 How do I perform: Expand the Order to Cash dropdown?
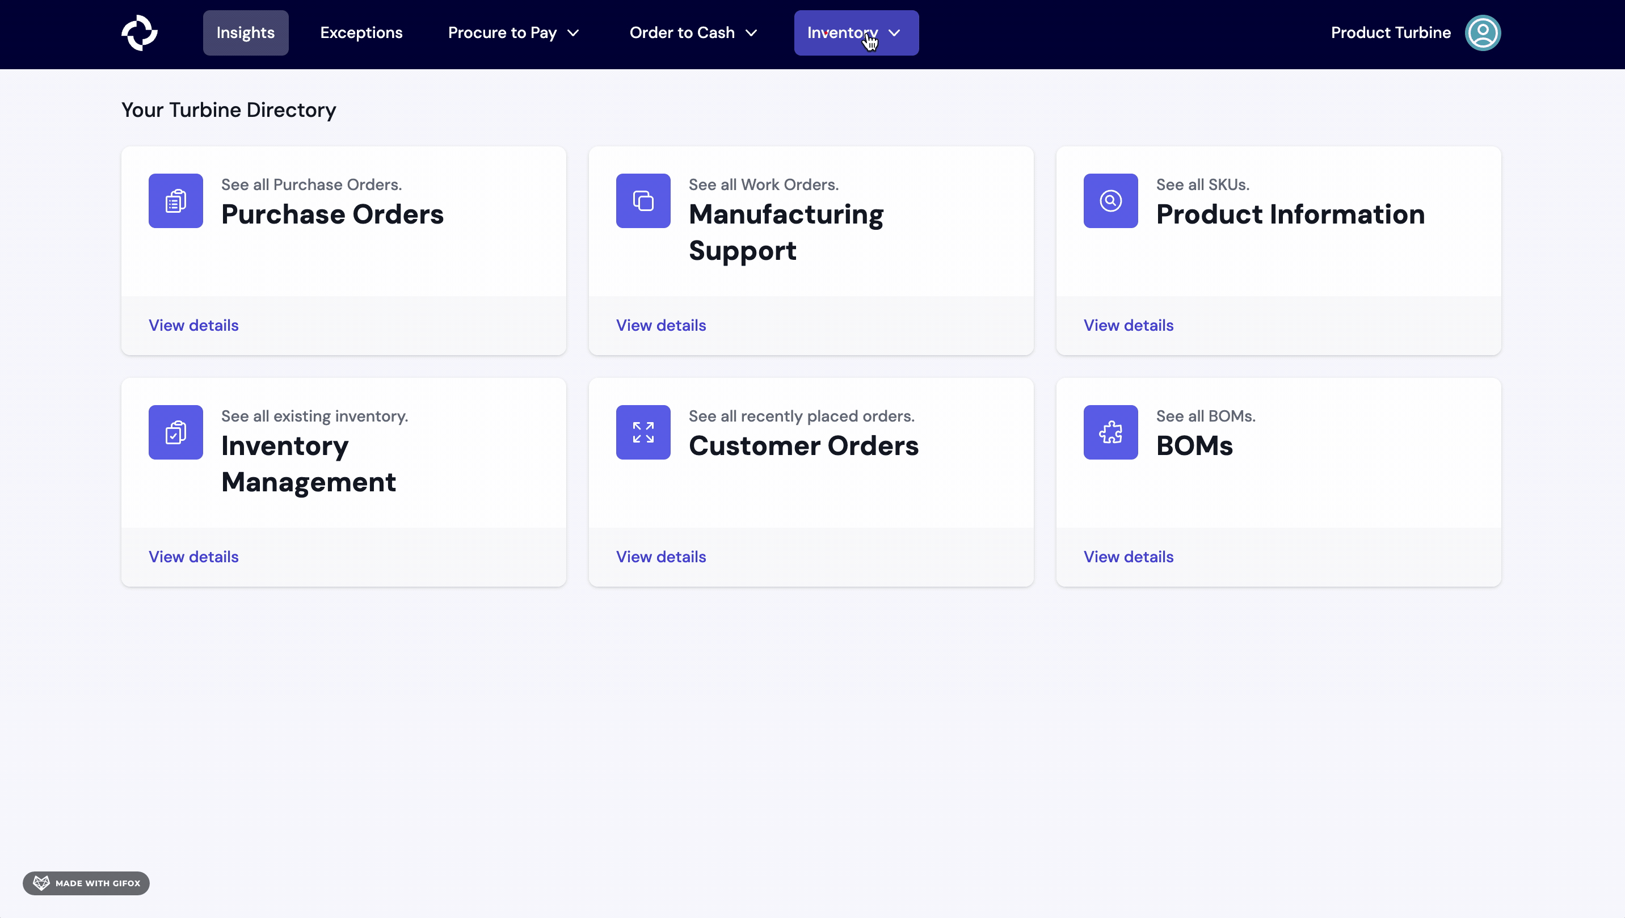(693, 33)
